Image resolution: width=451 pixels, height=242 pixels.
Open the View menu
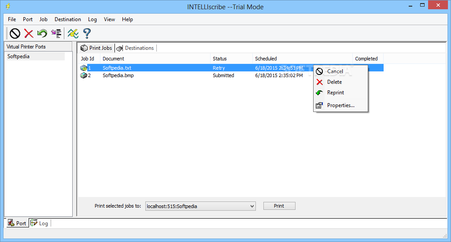(109, 19)
